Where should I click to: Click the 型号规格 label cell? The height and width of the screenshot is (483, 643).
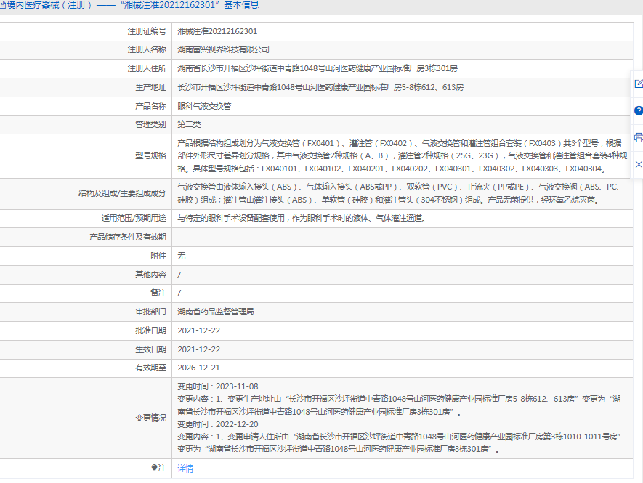tap(86, 156)
